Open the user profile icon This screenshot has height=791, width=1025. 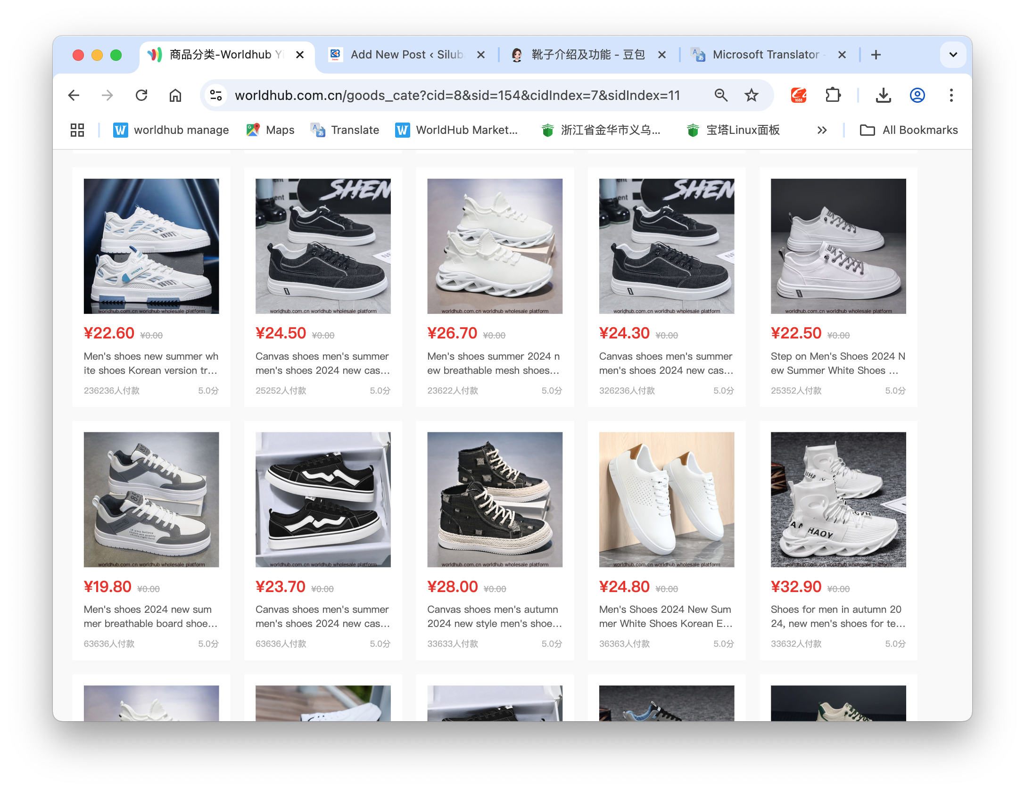click(x=917, y=95)
